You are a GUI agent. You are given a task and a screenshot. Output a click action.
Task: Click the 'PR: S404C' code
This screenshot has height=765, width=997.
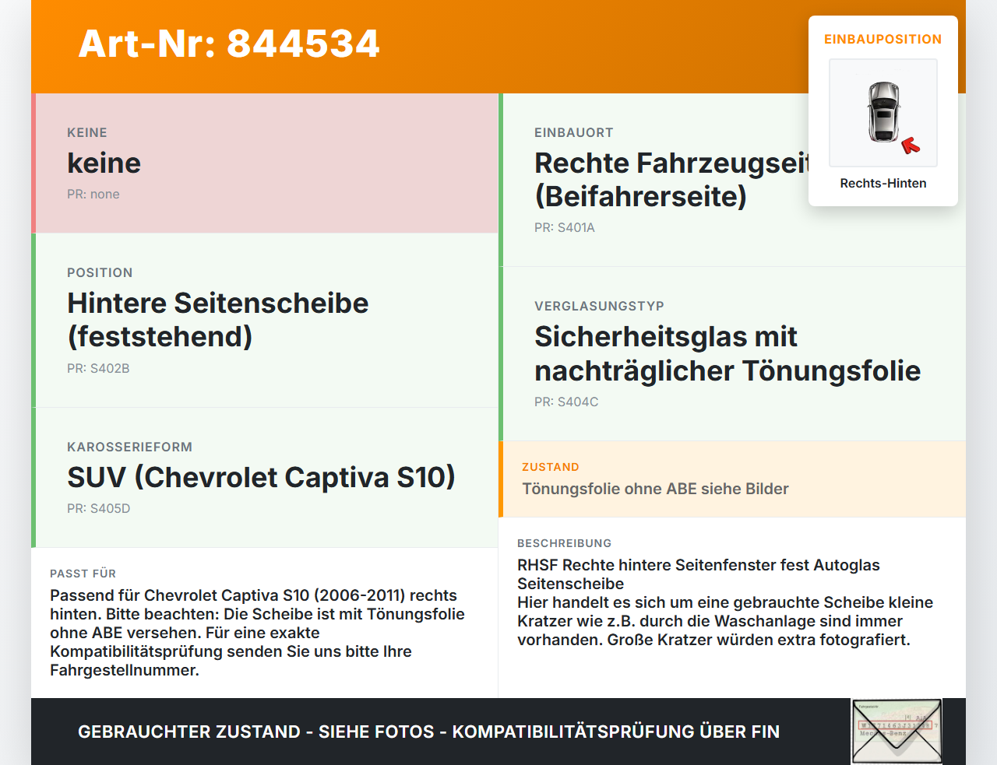(x=566, y=402)
